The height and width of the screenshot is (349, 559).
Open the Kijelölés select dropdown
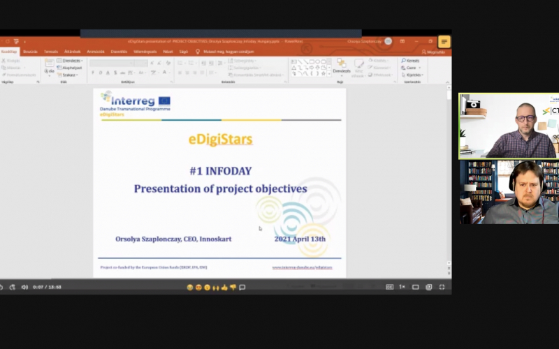(x=412, y=75)
